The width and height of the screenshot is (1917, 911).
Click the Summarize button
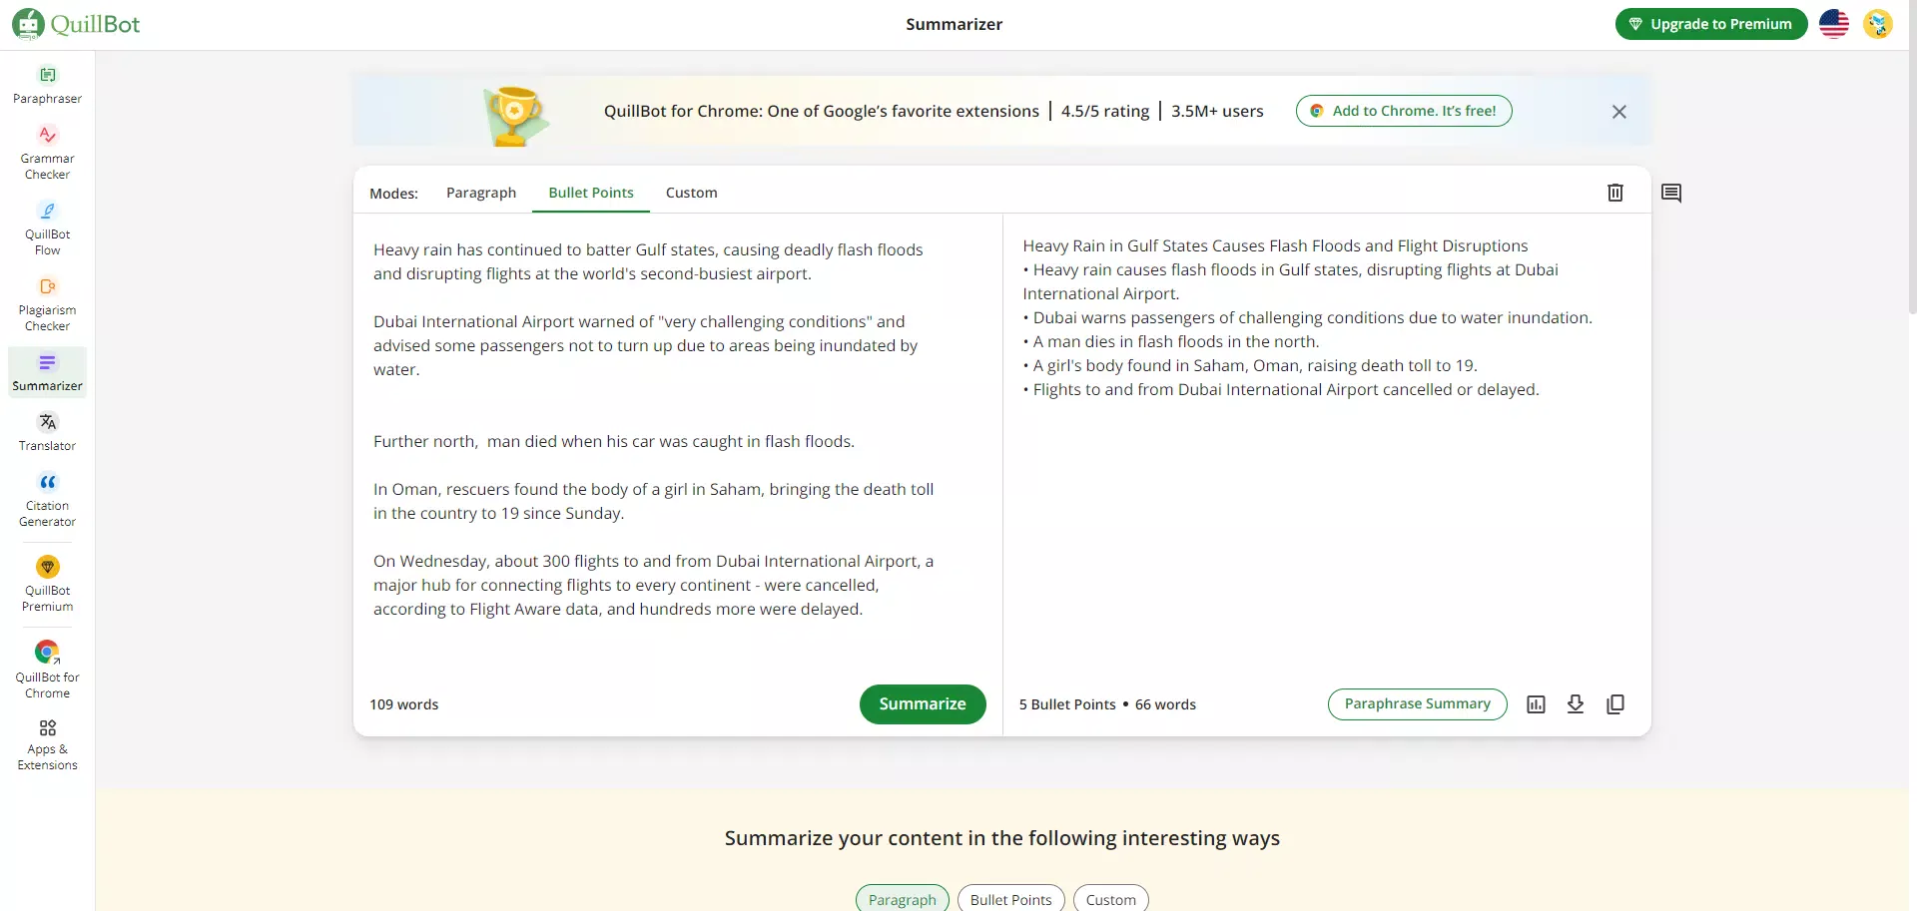click(x=923, y=704)
